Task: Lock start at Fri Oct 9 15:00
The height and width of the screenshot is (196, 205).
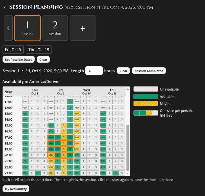Action: 61,125
